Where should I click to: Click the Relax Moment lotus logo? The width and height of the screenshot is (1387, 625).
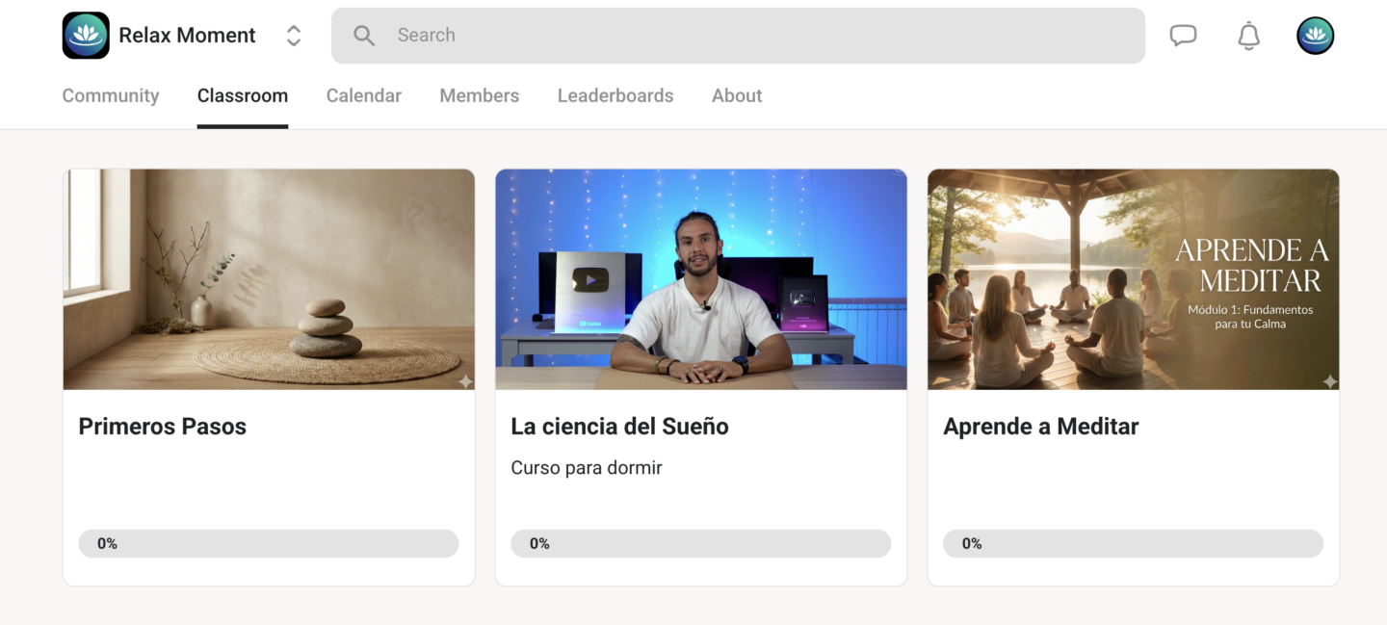[86, 36]
